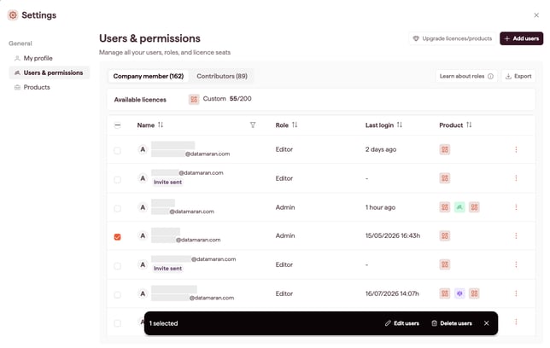The width and height of the screenshot is (550, 348).
Task: Open the Settings gear logo icon
Action: click(x=13, y=15)
